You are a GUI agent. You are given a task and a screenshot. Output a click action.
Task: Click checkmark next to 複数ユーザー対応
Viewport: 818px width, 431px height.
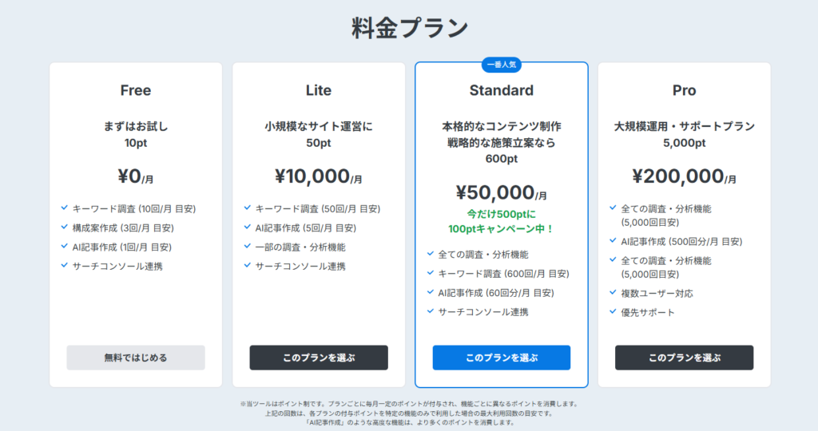click(x=613, y=293)
